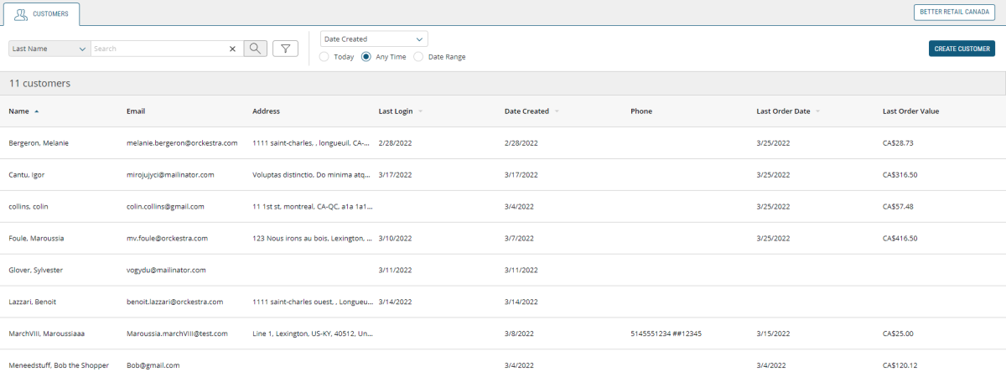Click the Date Created column sort arrow
1006x377 pixels.
click(x=557, y=111)
